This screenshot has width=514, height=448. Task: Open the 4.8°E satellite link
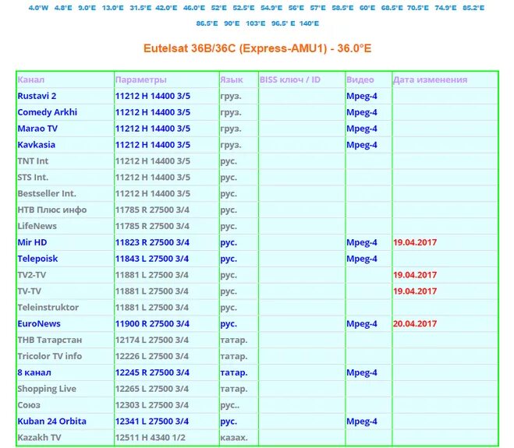(63, 8)
